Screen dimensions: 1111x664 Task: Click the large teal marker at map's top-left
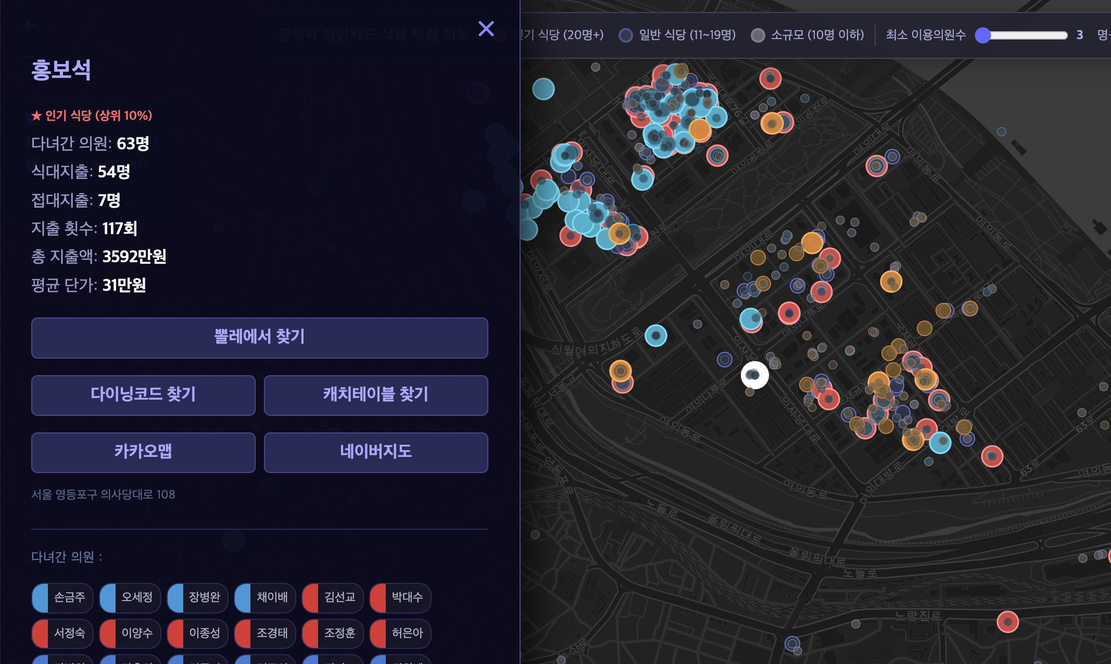point(543,89)
